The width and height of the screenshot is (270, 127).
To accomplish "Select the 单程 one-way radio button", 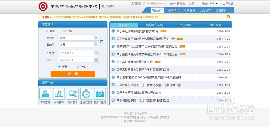I will pos(47,31).
